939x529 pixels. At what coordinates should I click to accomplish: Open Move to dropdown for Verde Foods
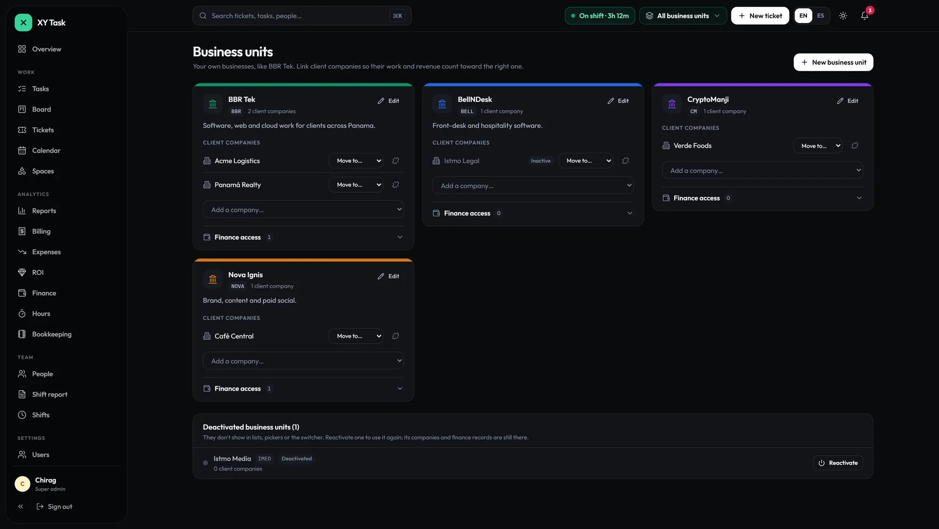818,146
